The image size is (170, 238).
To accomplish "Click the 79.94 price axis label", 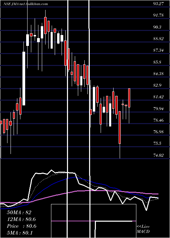I will 158,109.
